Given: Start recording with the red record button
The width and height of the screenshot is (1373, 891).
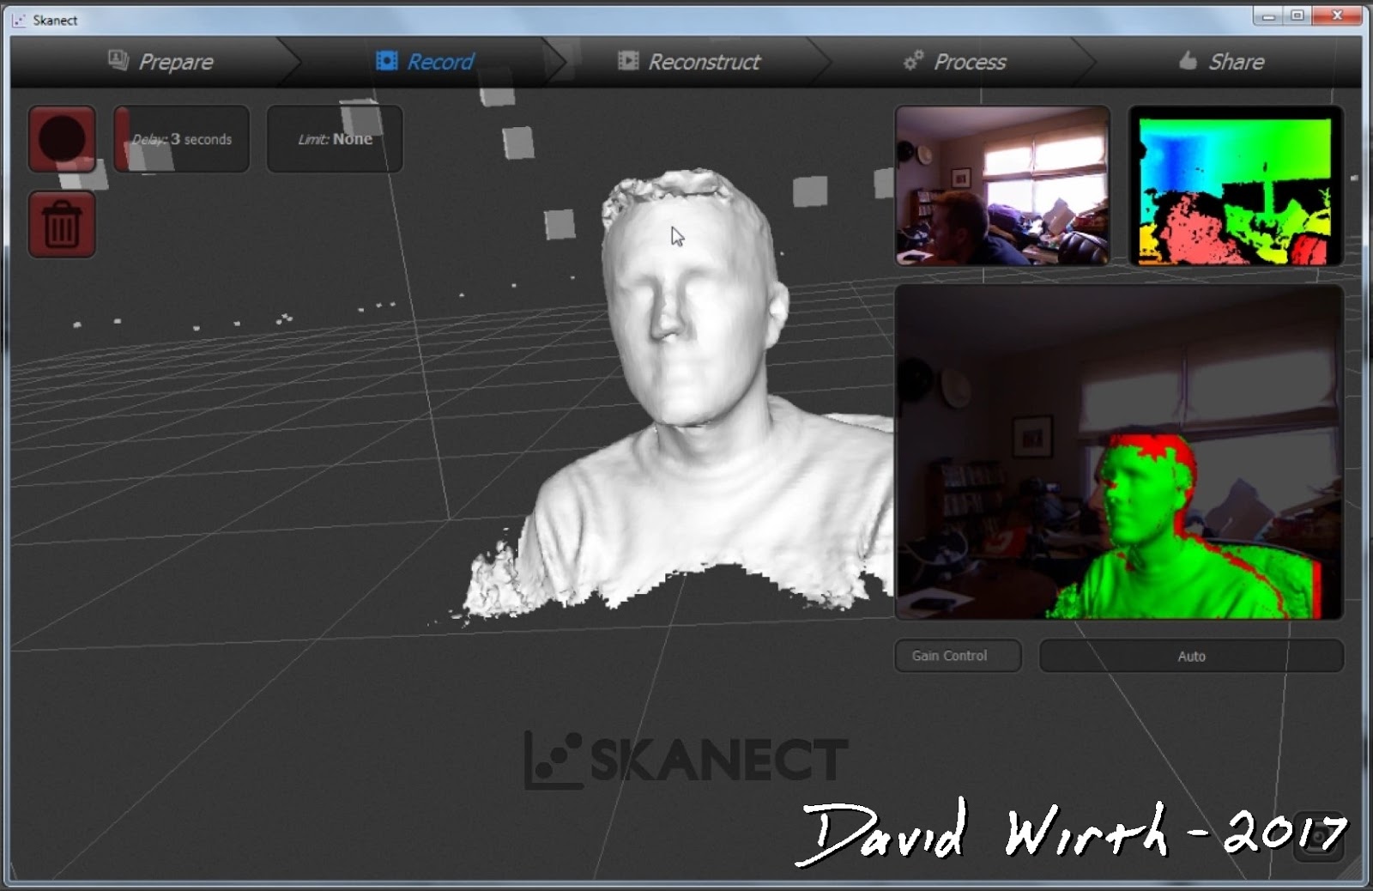Looking at the screenshot, I should tap(62, 138).
